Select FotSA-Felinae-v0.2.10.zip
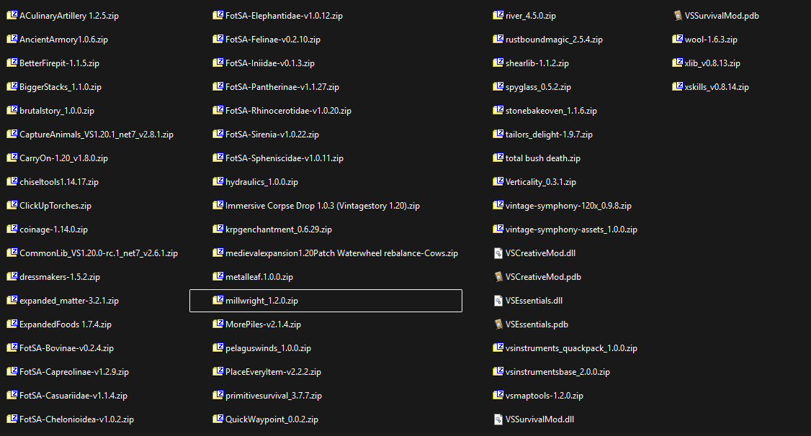This screenshot has width=811, height=436. 273,40
